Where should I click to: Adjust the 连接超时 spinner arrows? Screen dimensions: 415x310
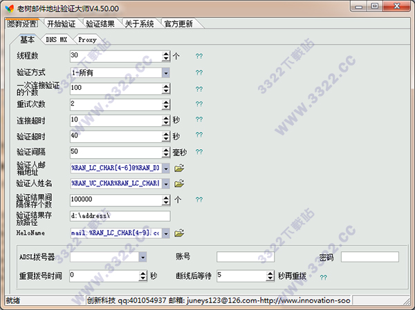tap(166, 121)
